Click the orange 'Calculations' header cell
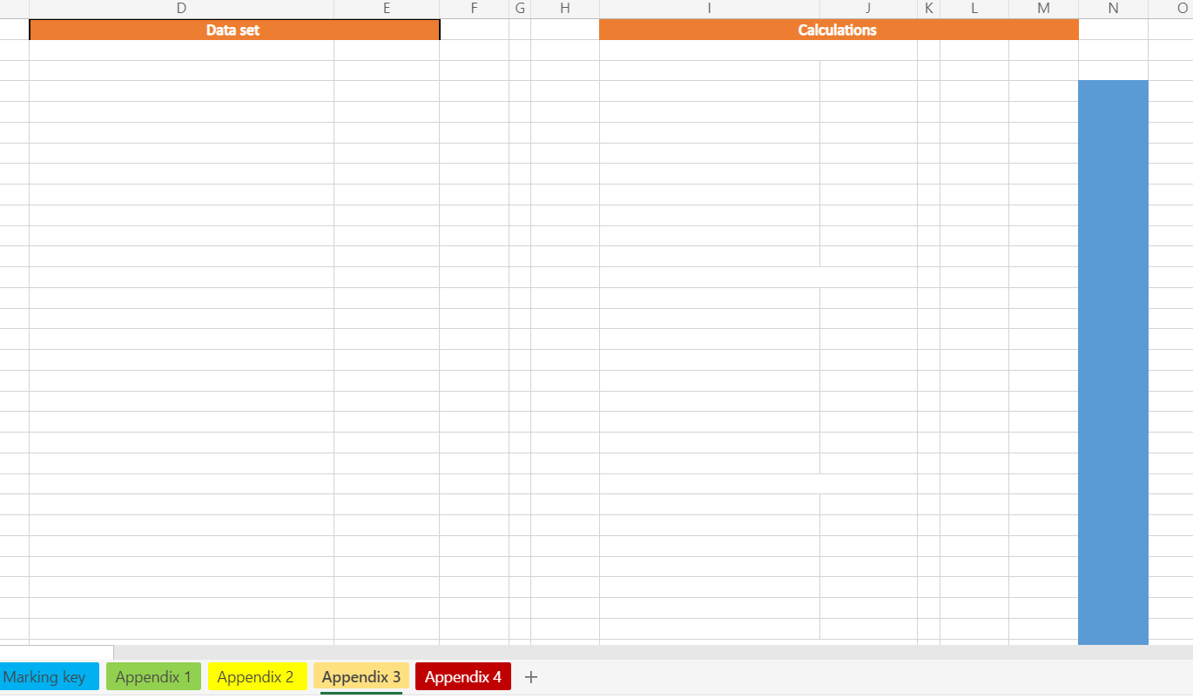This screenshot has width=1193, height=698. 839,30
